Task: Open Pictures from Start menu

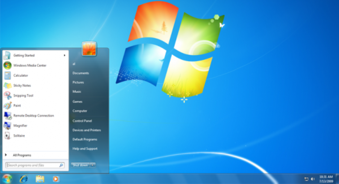Action: point(78,82)
